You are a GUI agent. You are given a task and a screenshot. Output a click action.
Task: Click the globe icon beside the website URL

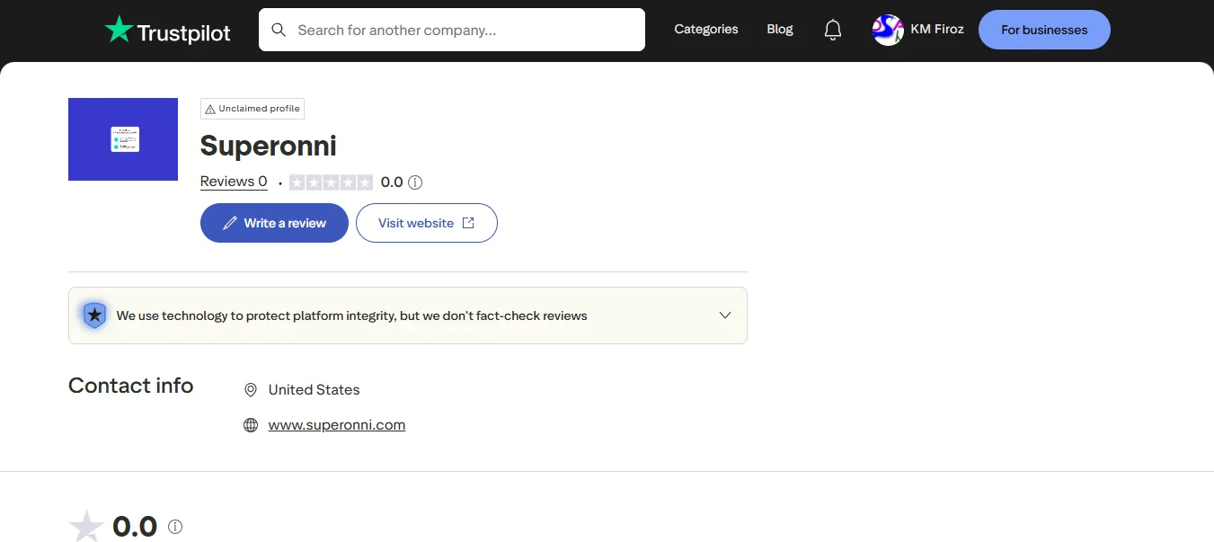tap(251, 425)
